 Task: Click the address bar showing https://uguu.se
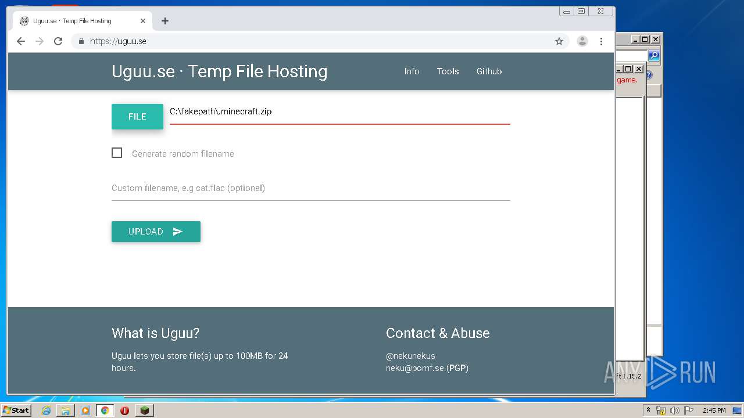tap(320, 41)
